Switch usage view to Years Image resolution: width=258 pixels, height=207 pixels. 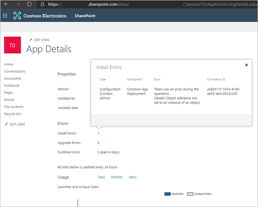coord(132,177)
